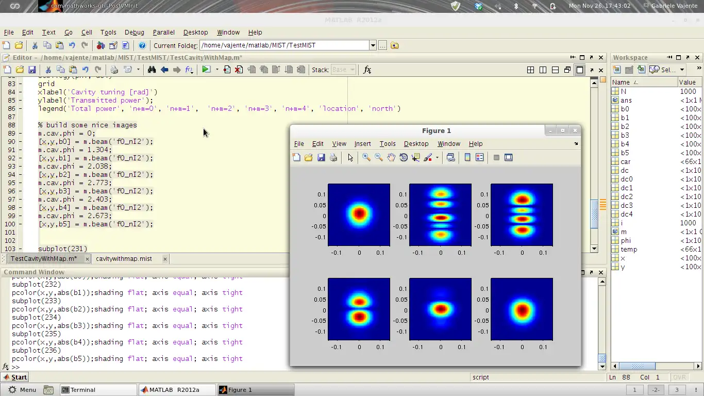The height and width of the screenshot is (396, 704).
Task: Click the Insert Legend icon in Figure 1
Action: click(480, 158)
